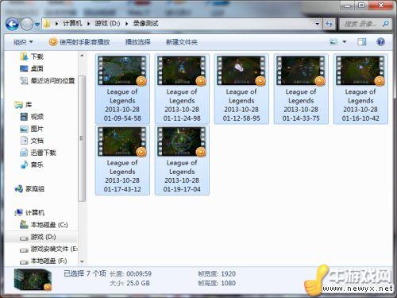Open the 组织 menu dropdown
Screen dimensions: 397x298
(x=23, y=42)
